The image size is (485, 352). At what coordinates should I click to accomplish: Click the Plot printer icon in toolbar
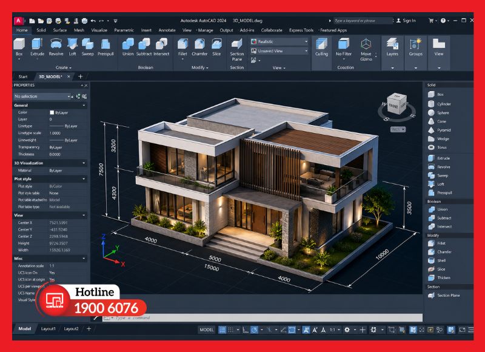(x=84, y=21)
